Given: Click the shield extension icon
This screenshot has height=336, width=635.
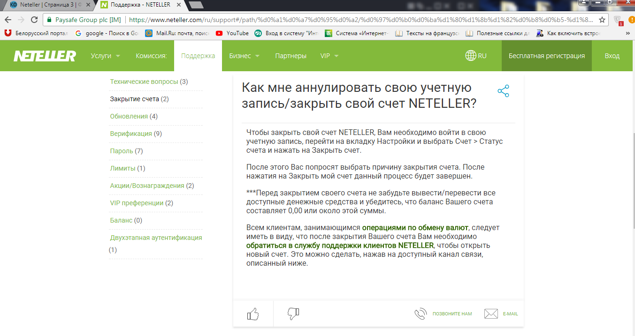Looking at the screenshot, I should point(618,20).
